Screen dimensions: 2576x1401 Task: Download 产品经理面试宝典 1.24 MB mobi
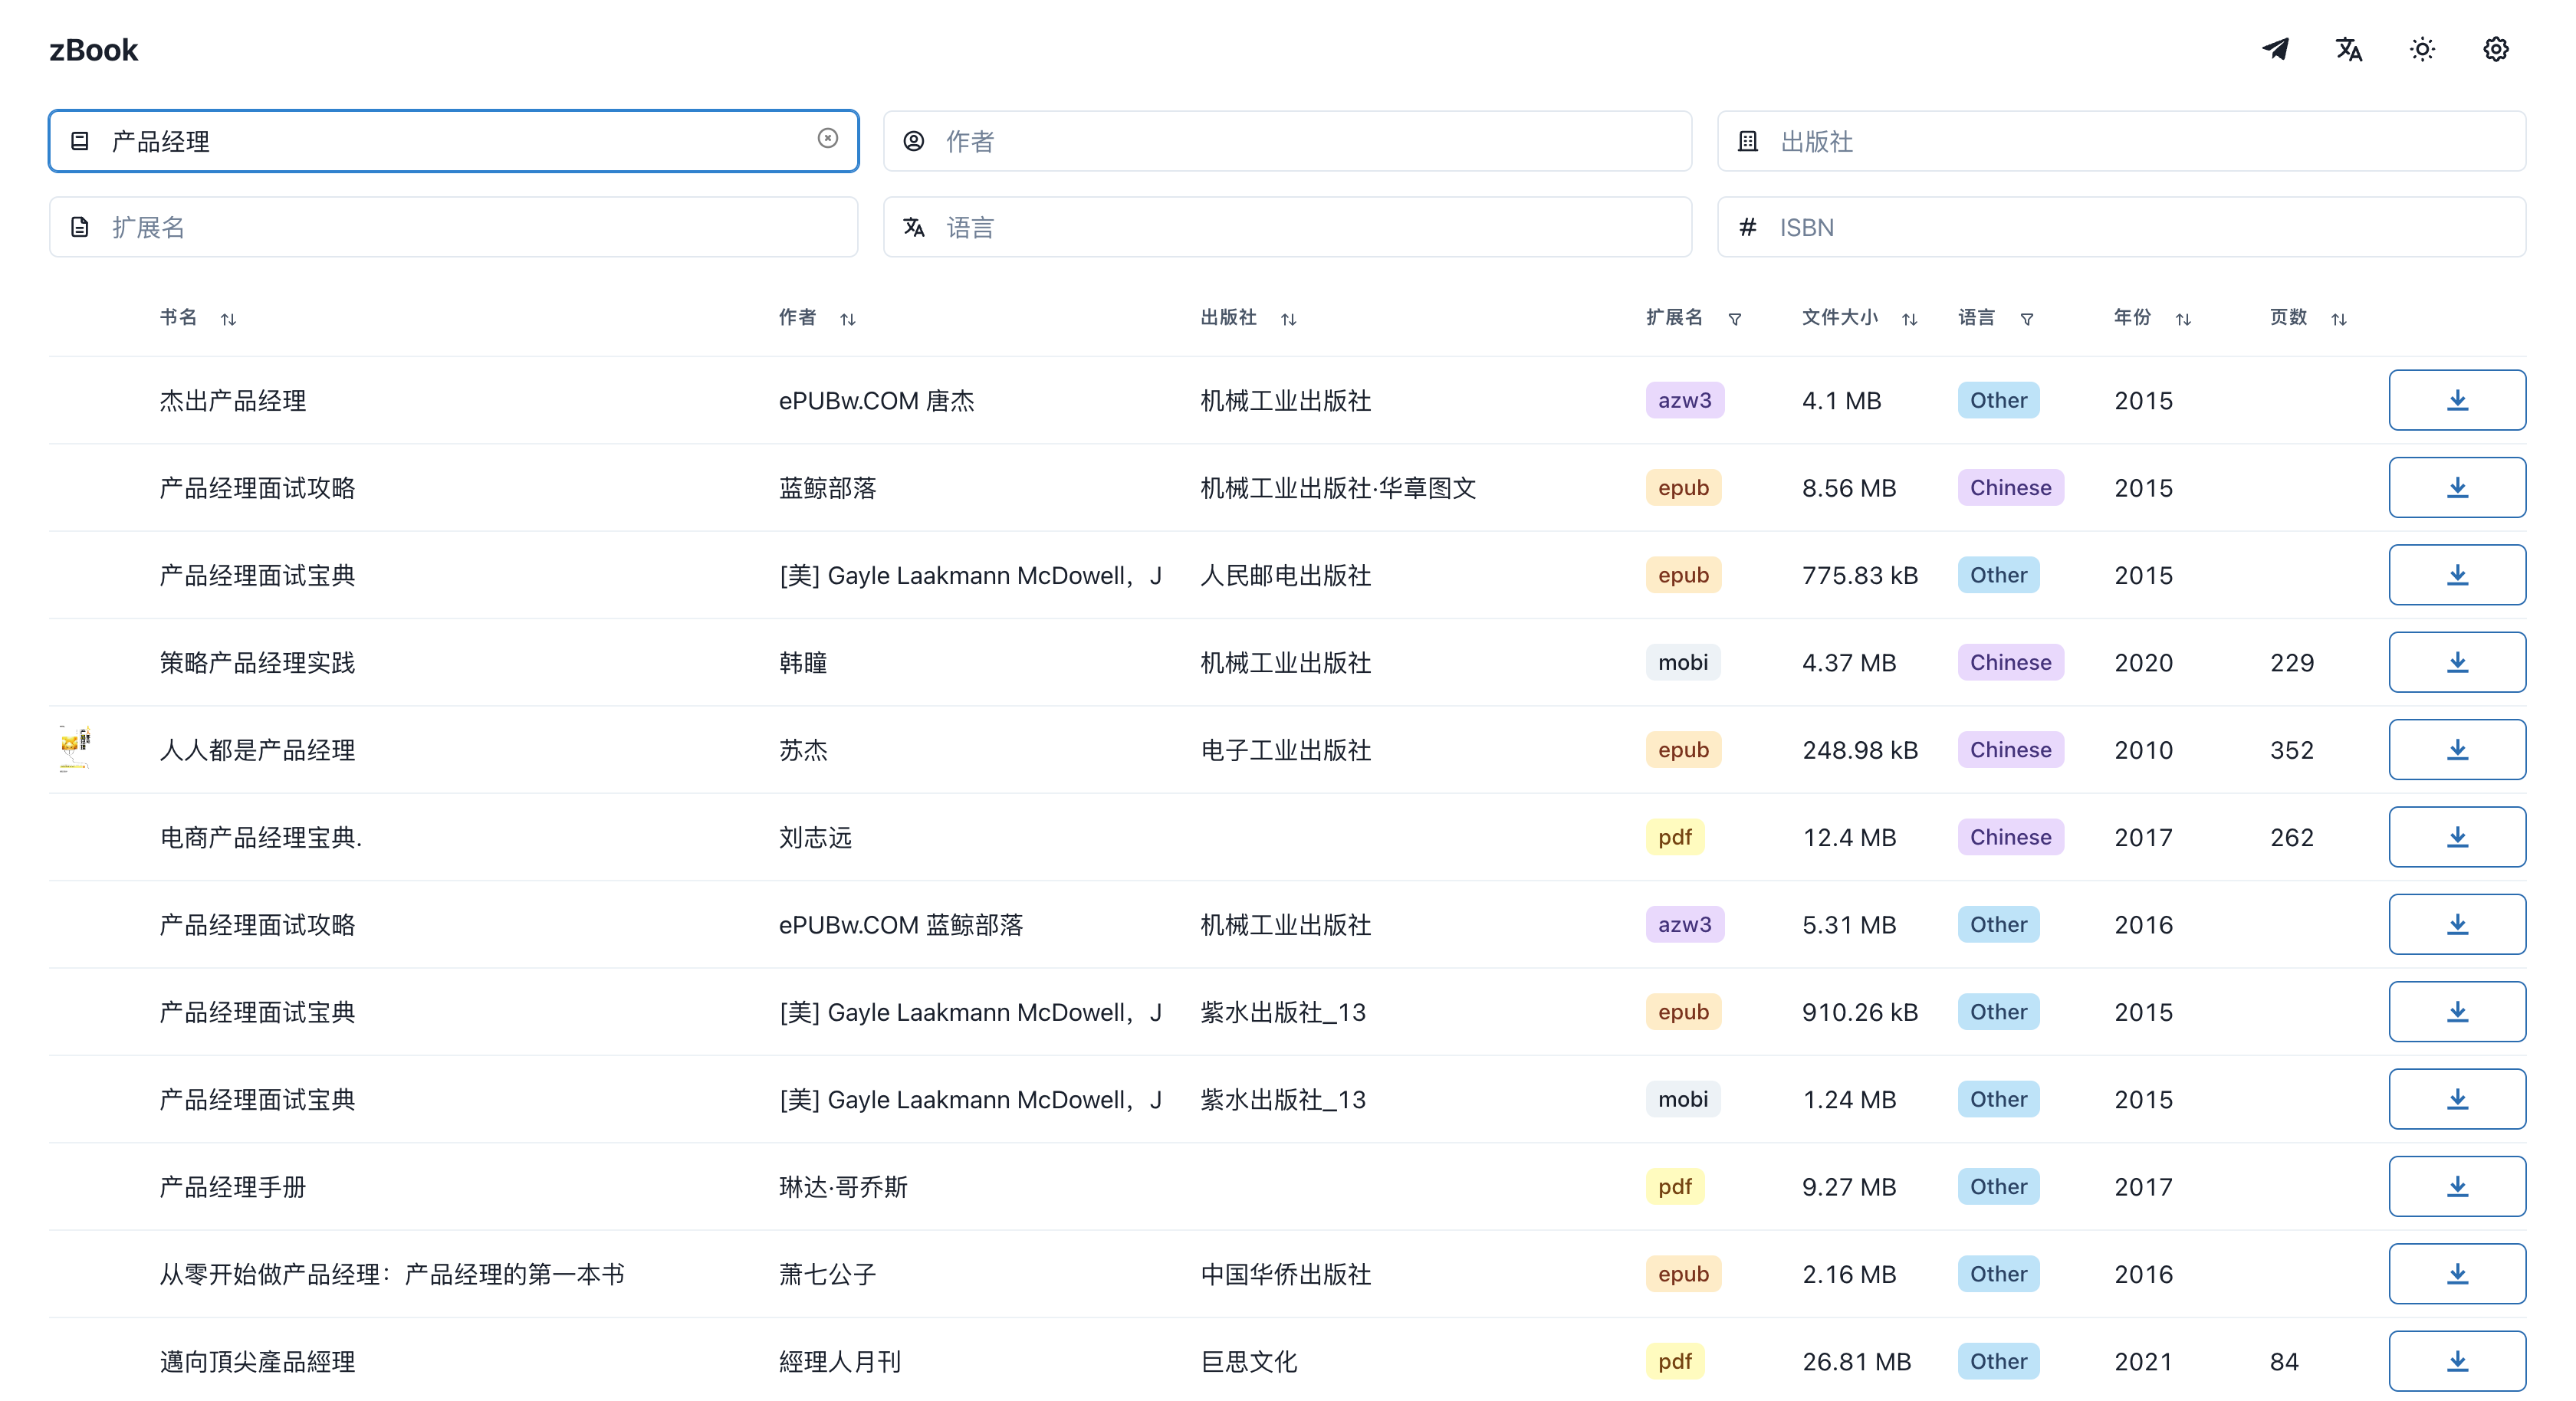tap(2457, 1099)
